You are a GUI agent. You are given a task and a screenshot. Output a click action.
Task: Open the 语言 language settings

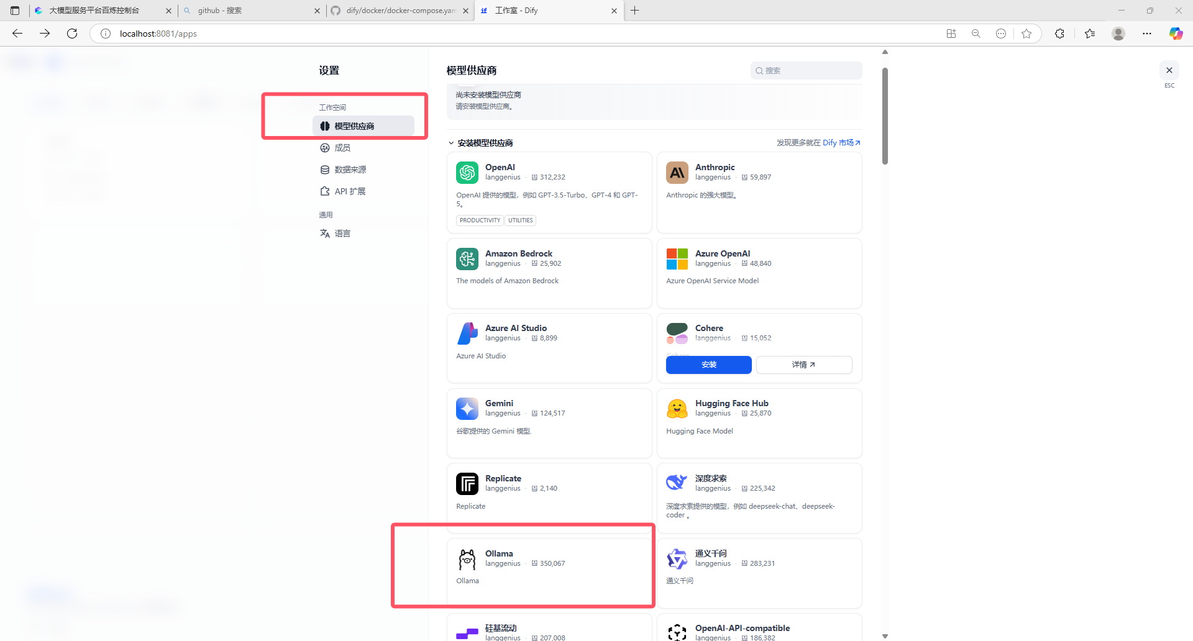point(342,234)
